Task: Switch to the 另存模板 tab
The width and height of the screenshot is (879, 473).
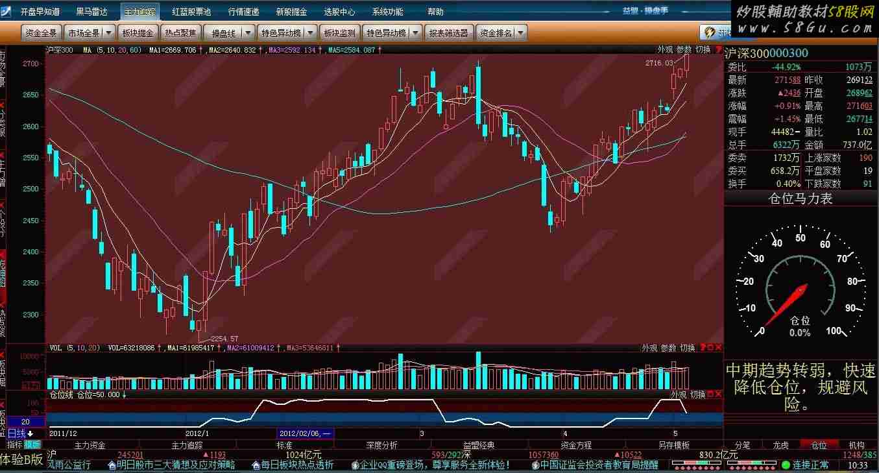Action: [x=674, y=445]
